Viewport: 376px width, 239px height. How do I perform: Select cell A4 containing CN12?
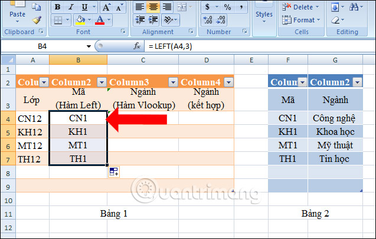click(x=32, y=118)
